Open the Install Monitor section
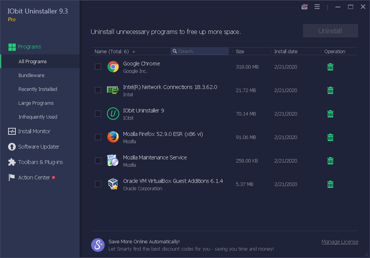This screenshot has height=258, width=370. point(34,131)
